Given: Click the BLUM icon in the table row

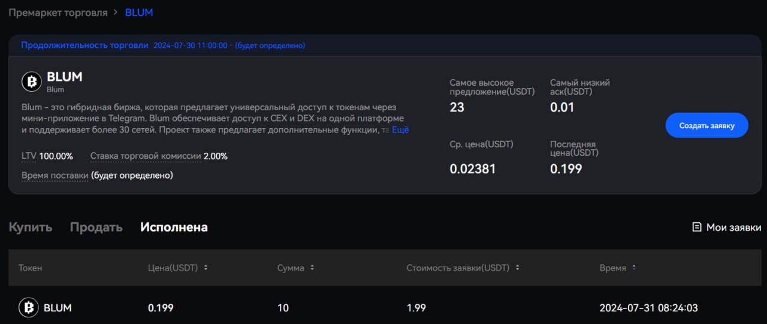Looking at the screenshot, I should tap(28, 308).
